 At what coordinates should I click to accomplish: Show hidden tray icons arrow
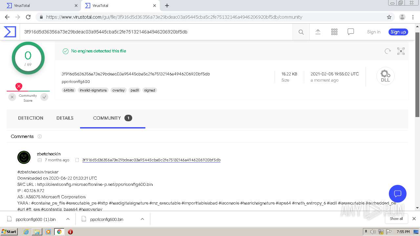366,231
